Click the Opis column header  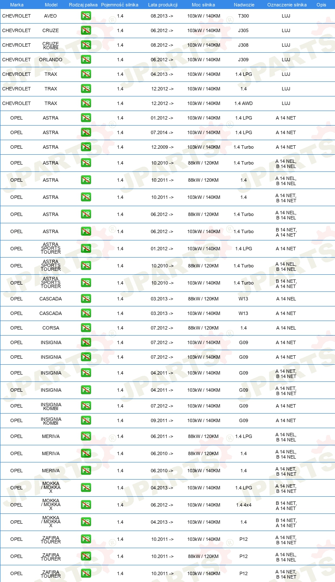(321, 5)
